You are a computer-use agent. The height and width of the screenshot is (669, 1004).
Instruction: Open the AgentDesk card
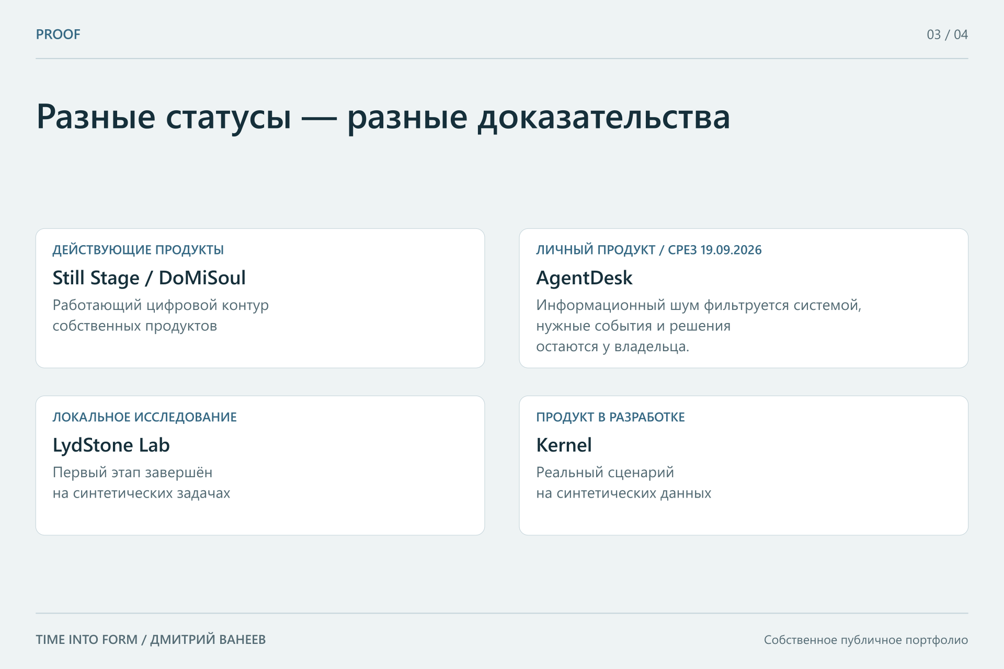coord(744,298)
